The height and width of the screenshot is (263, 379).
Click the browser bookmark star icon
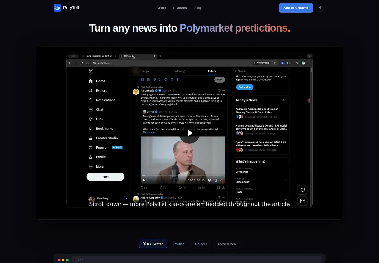click(275, 63)
